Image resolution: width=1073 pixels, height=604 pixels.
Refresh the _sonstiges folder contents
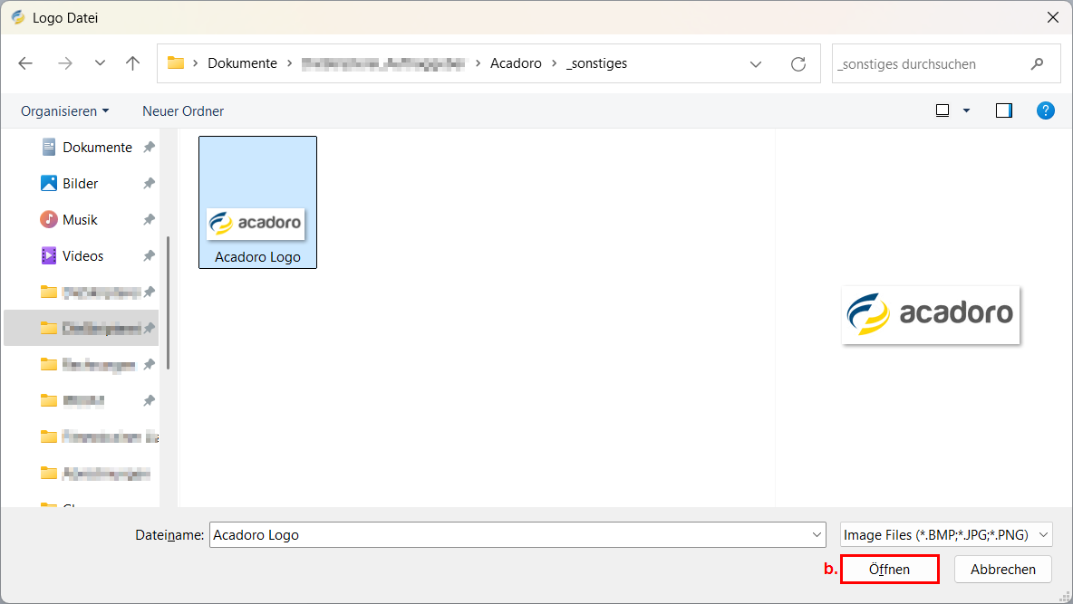[797, 63]
